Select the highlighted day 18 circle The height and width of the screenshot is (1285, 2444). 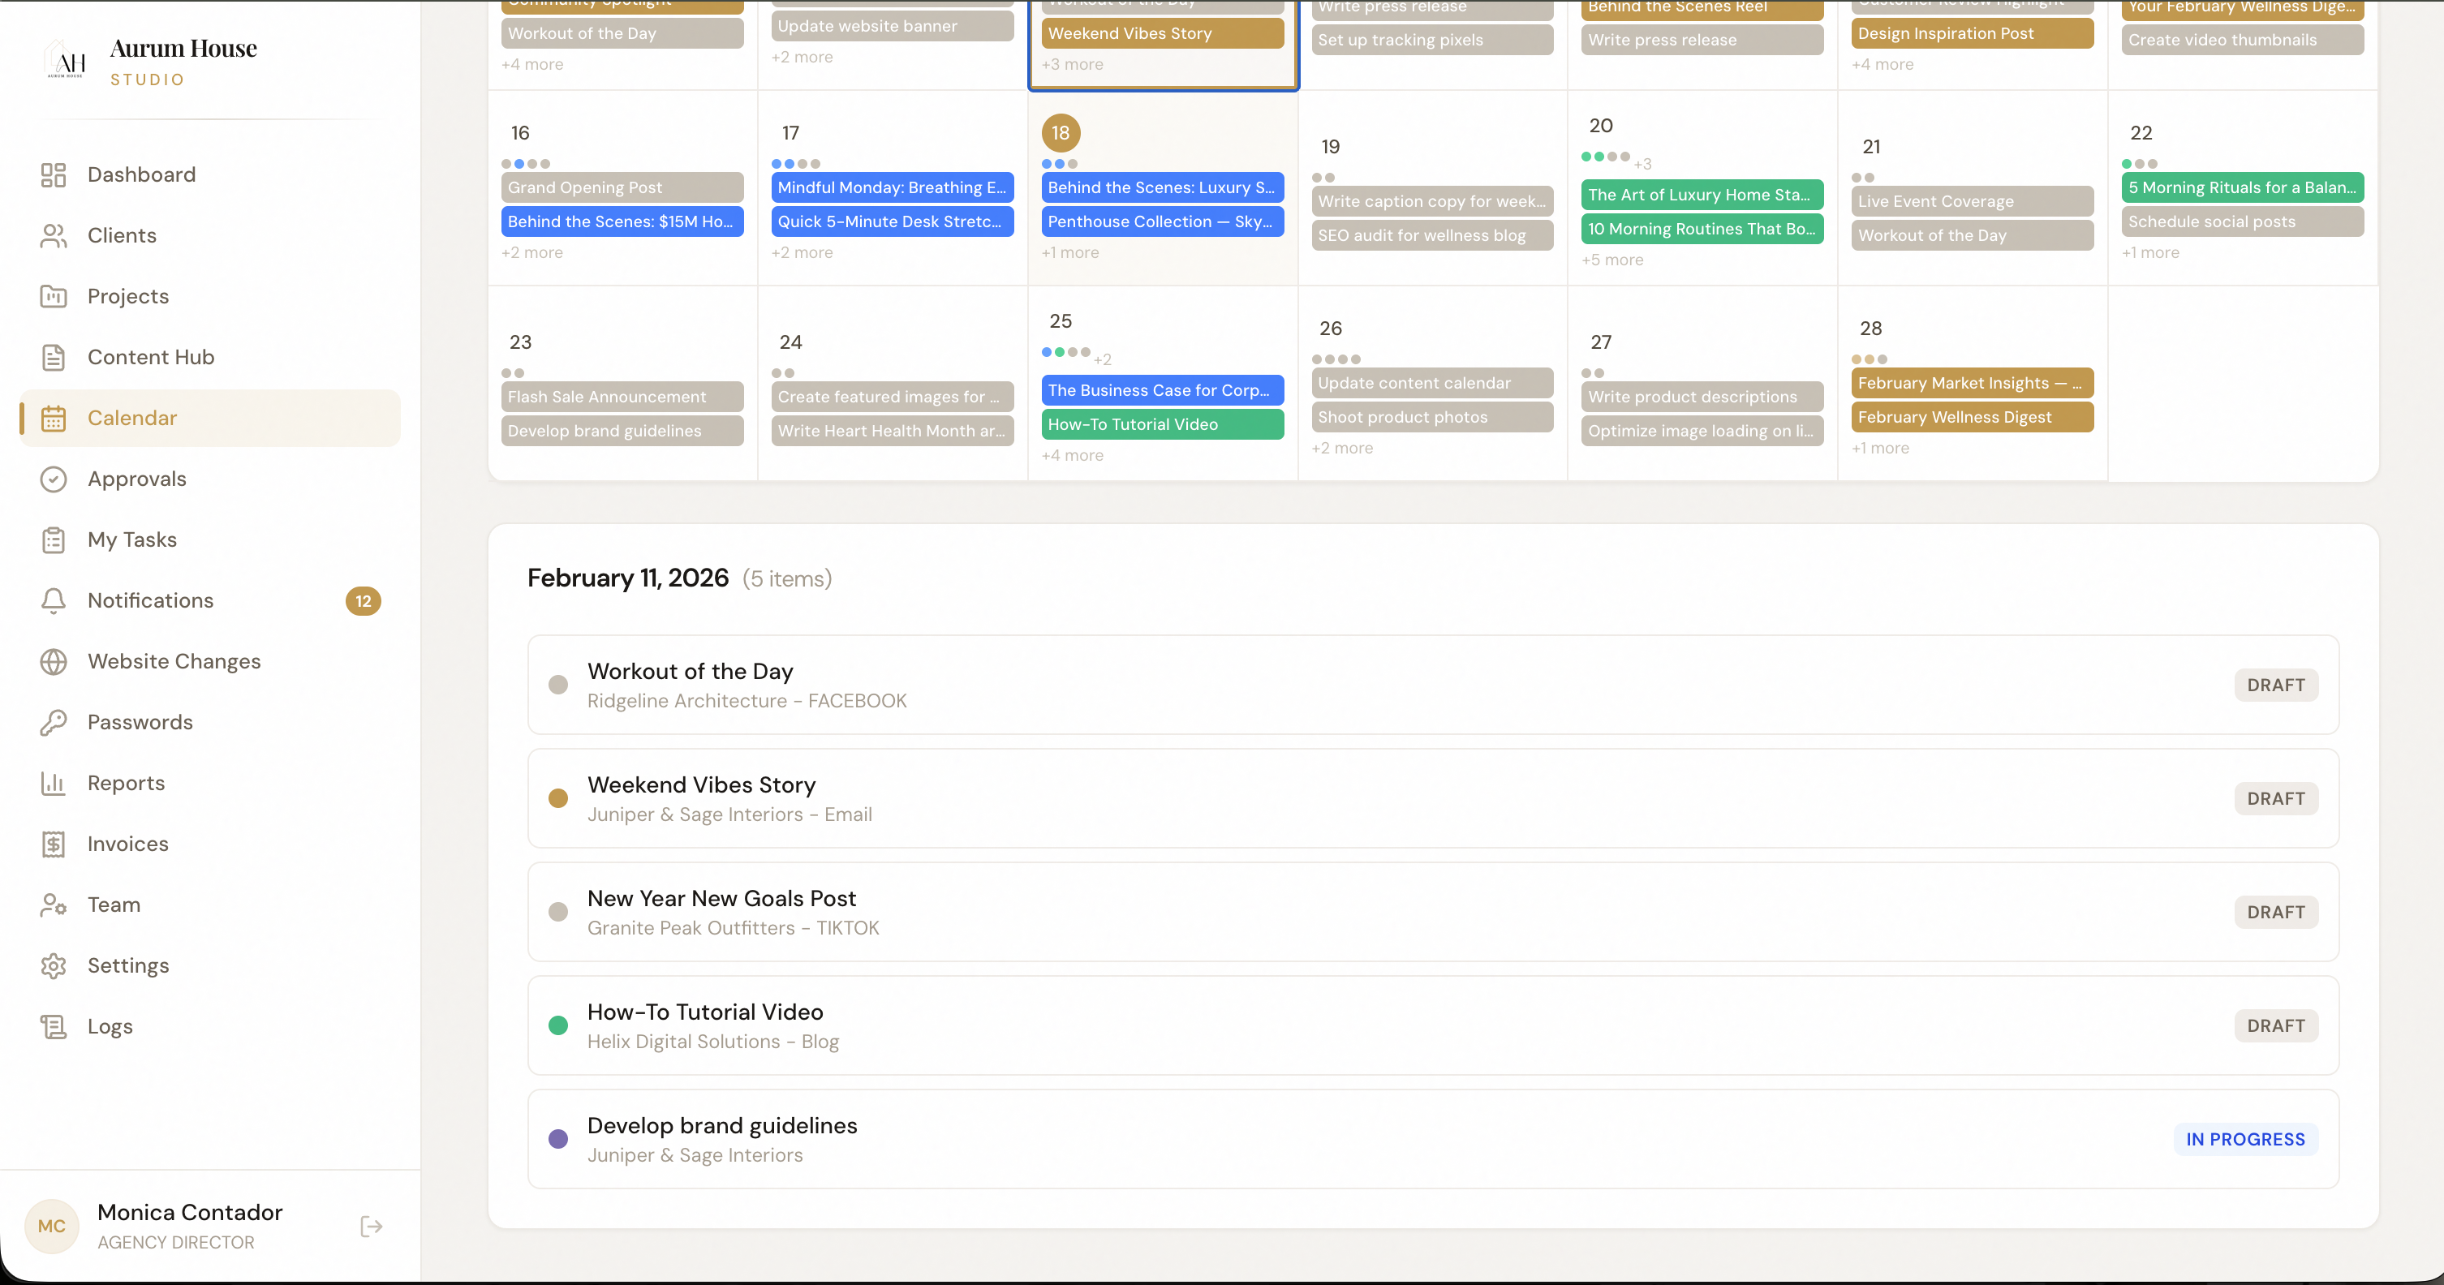1060,133
